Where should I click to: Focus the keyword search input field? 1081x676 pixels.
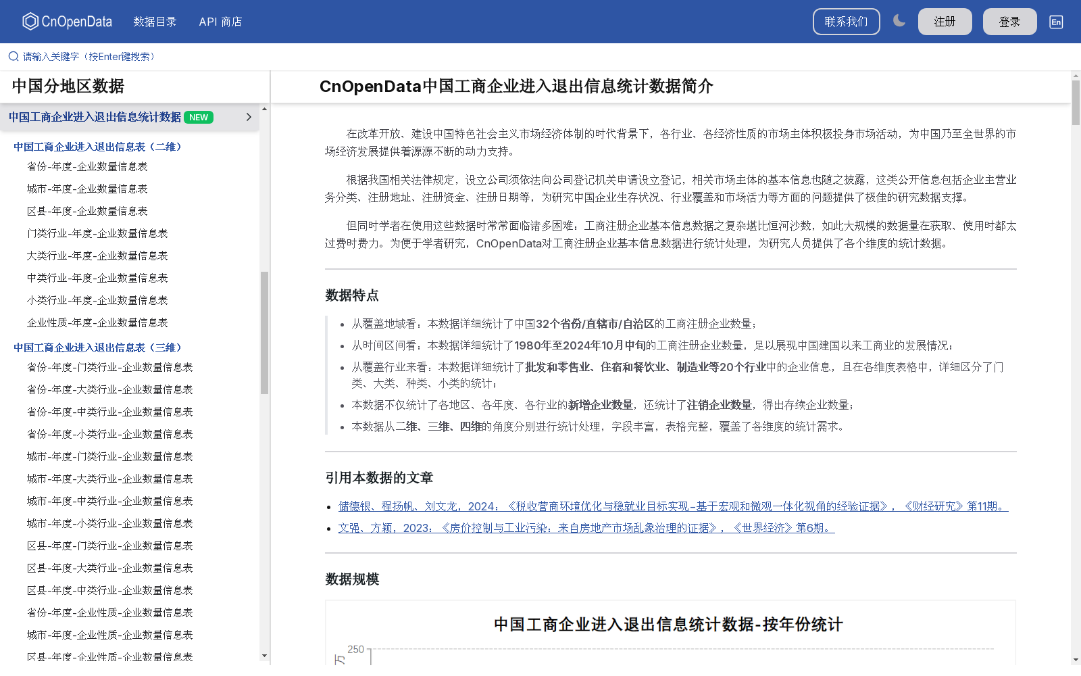(540, 57)
